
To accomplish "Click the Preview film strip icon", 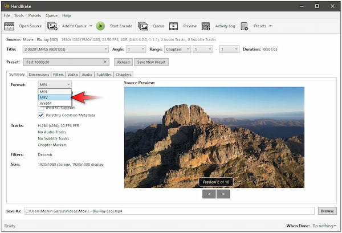I will [x=174, y=26].
